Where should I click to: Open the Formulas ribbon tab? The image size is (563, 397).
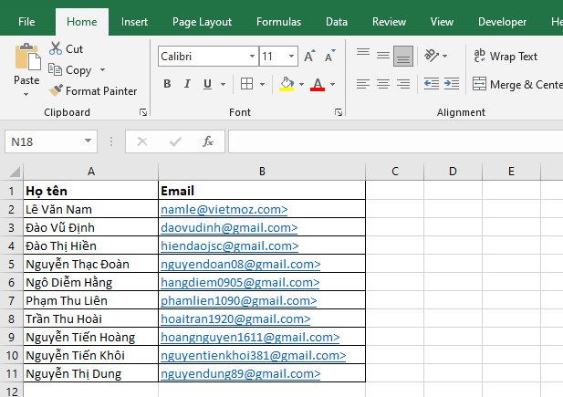pos(278,22)
